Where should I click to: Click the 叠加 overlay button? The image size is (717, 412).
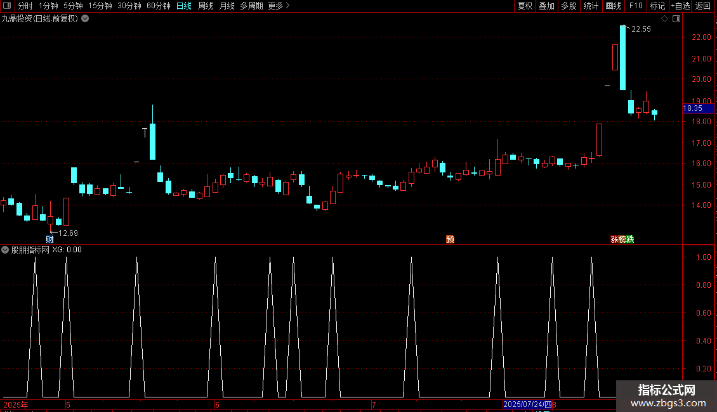click(x=546, y=6)
